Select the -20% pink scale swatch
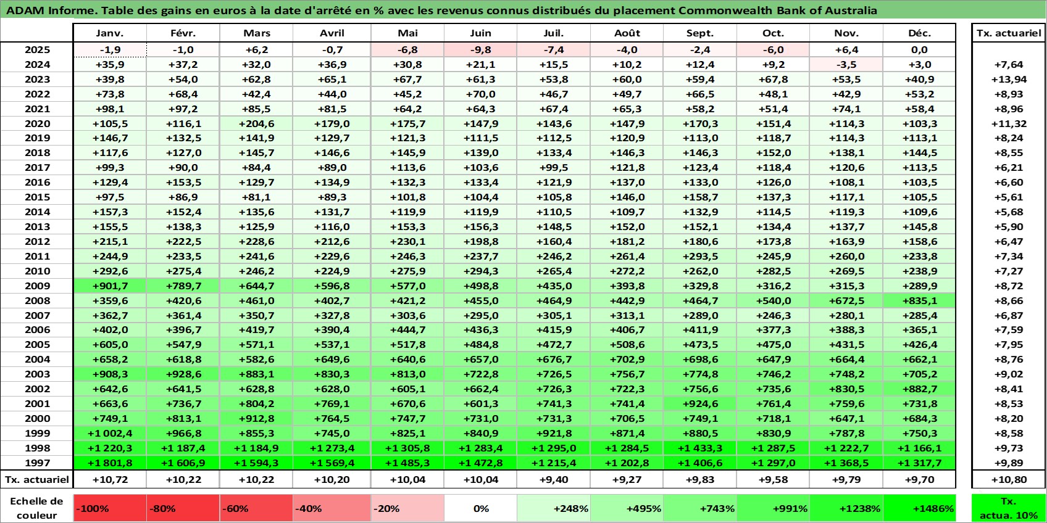 (407, 508)
